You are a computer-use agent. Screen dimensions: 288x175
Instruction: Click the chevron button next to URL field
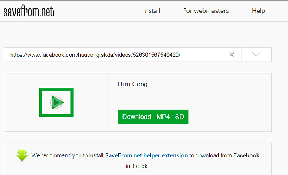pyautogui.click(x=256, y=54)
